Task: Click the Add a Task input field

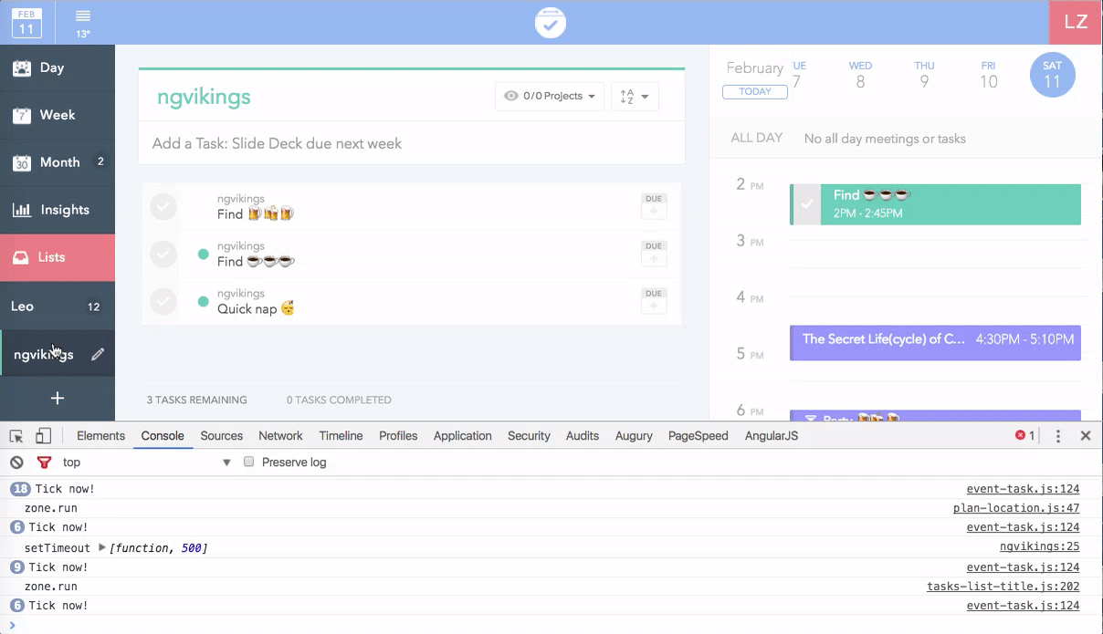Action: 411,143
